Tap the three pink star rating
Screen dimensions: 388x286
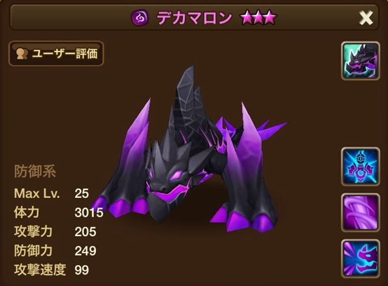click(258, 18)
